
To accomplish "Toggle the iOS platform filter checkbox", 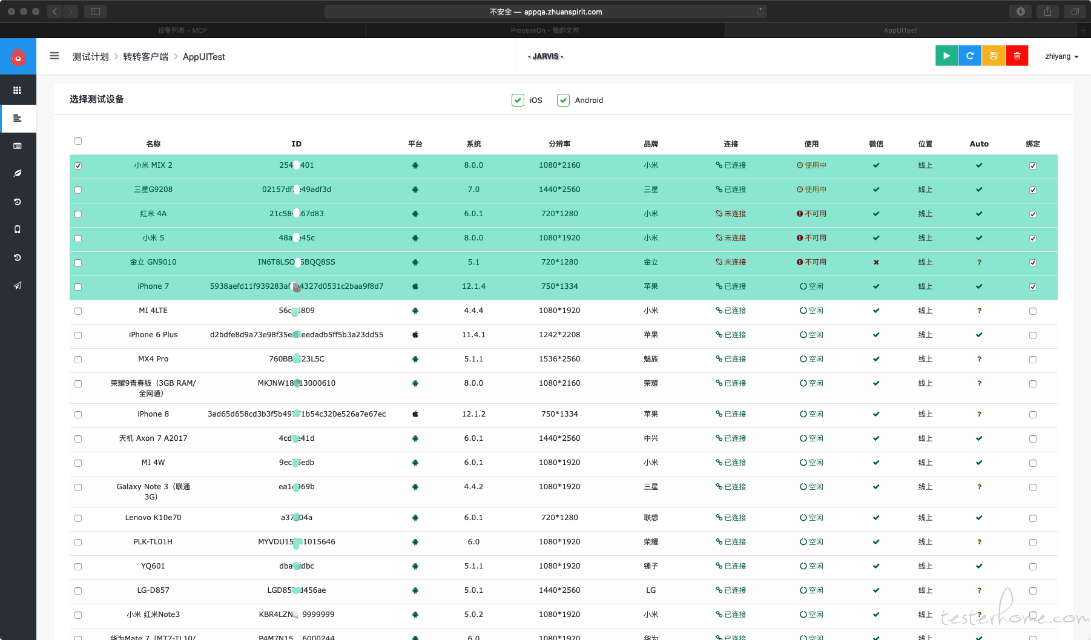I will pyautogui.click(x=518, y=100).
